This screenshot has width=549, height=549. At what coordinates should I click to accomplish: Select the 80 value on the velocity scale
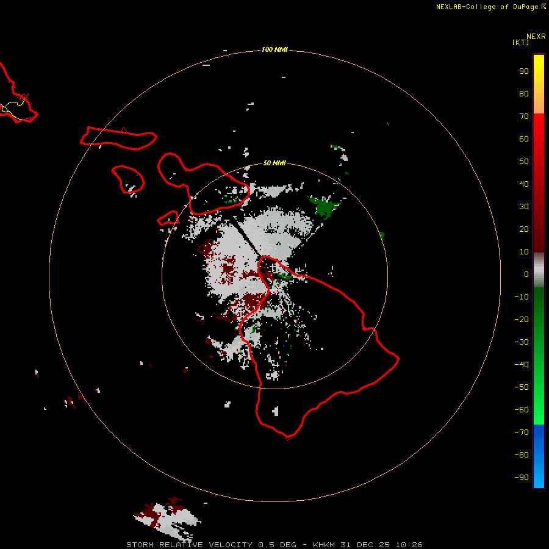pos(524,94)
